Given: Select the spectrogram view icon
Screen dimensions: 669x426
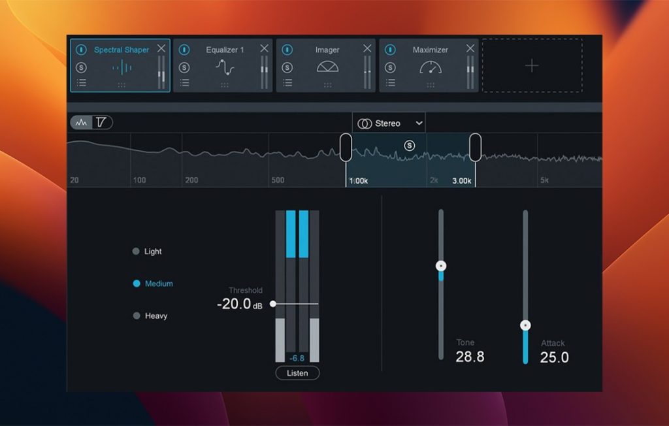Looking at the screenshot, I should 102,122.
